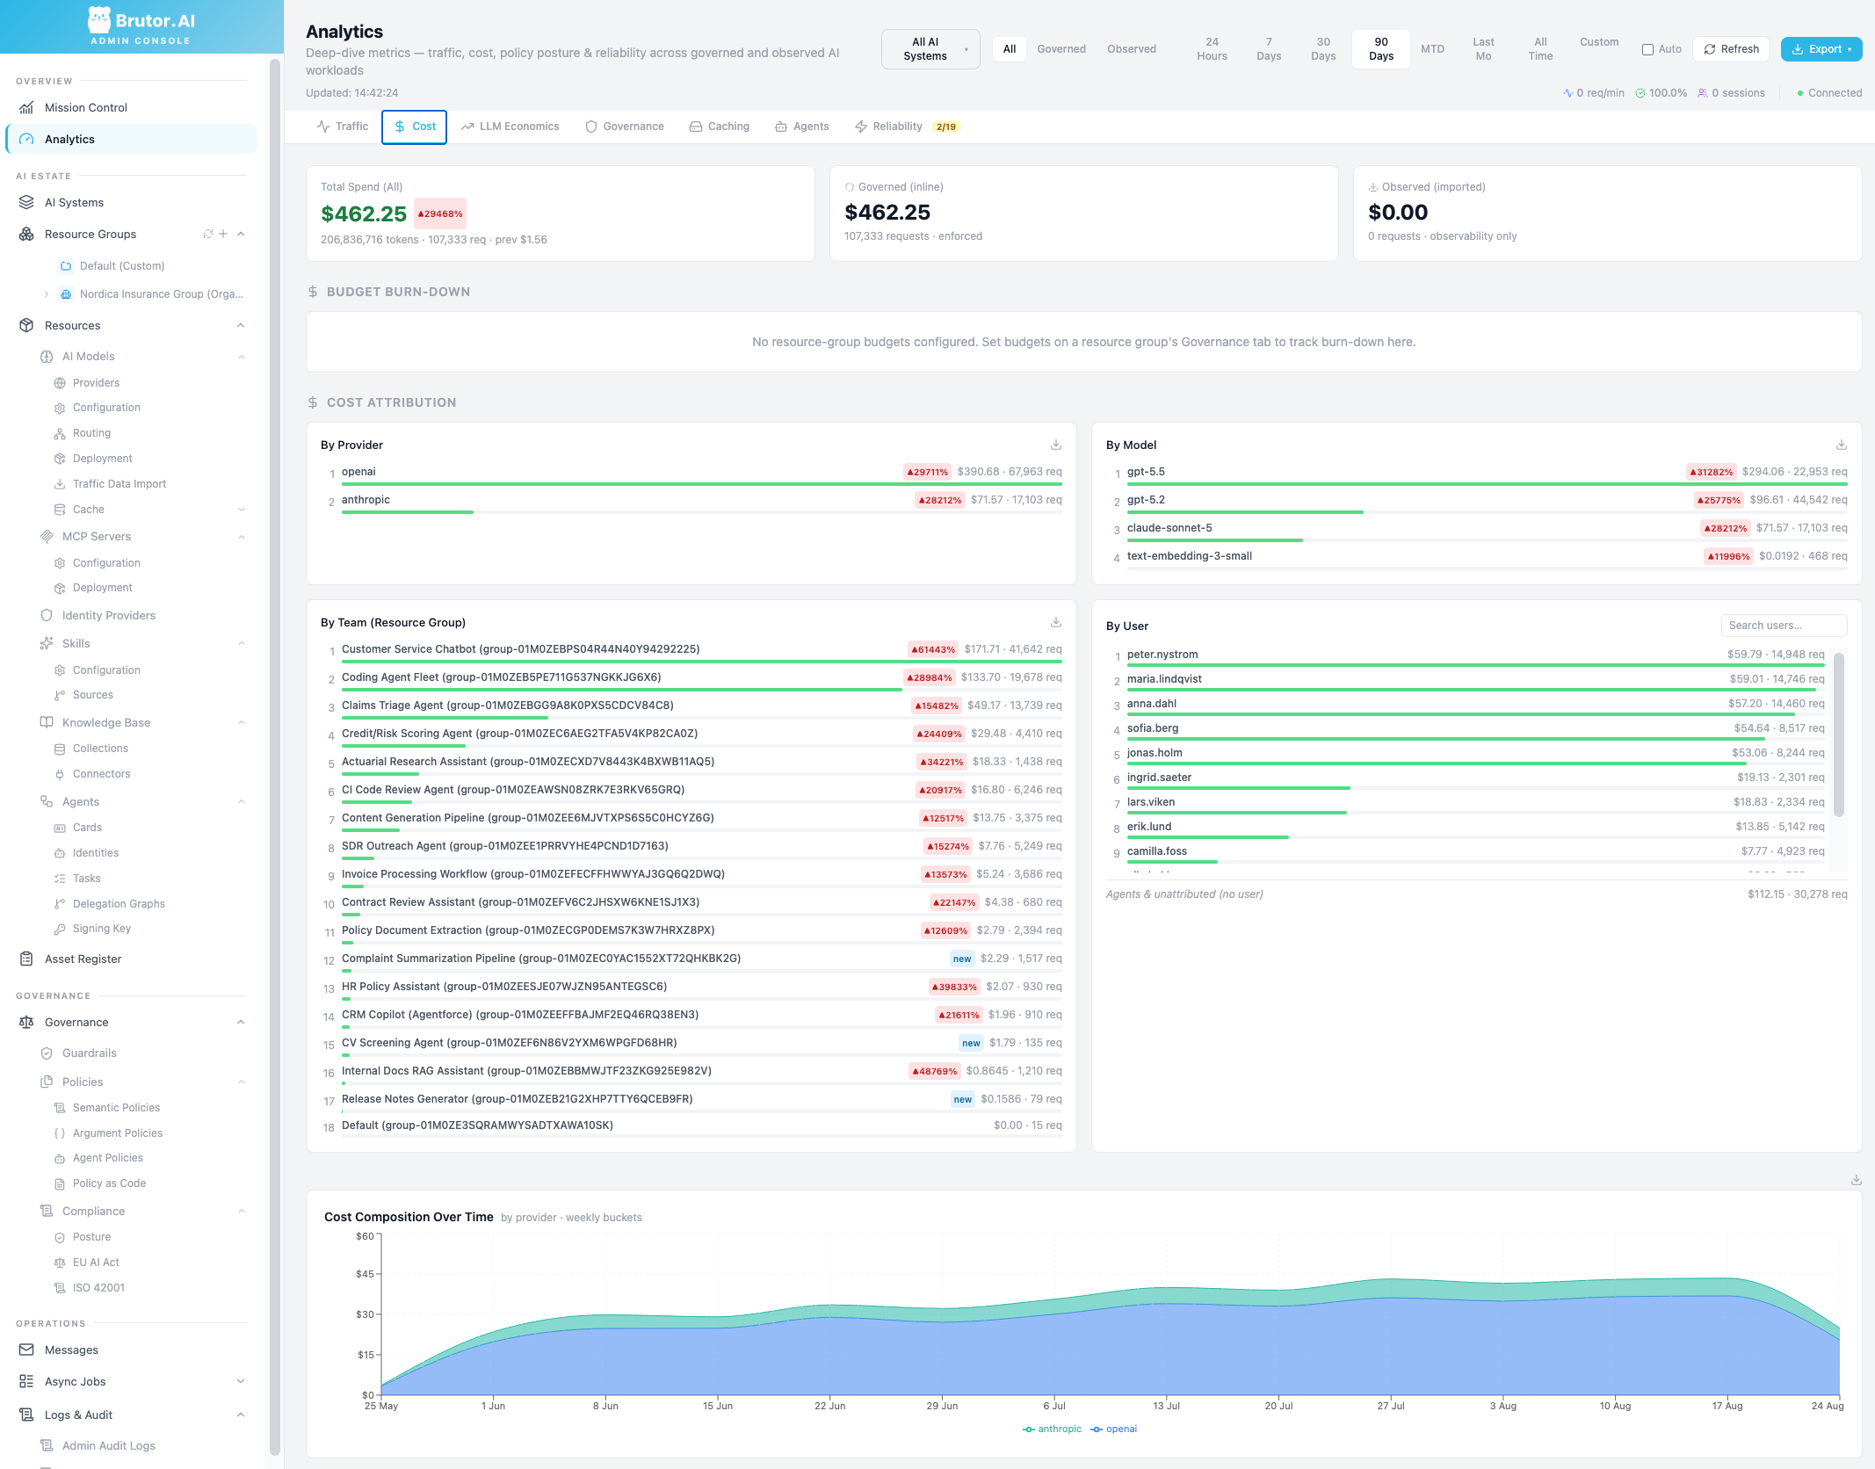Viewport: 1875px width, 1469px height.
Task: Open Asset Register in the sidebar
Action: pos(132,959)
